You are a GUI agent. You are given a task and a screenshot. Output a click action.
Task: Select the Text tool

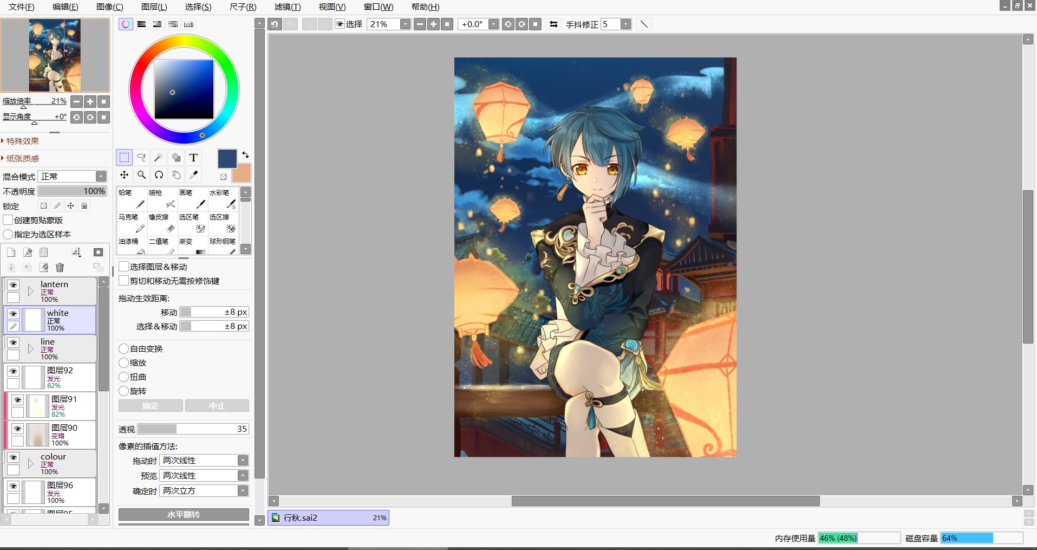pyautogui.click(x=193, y=158)
